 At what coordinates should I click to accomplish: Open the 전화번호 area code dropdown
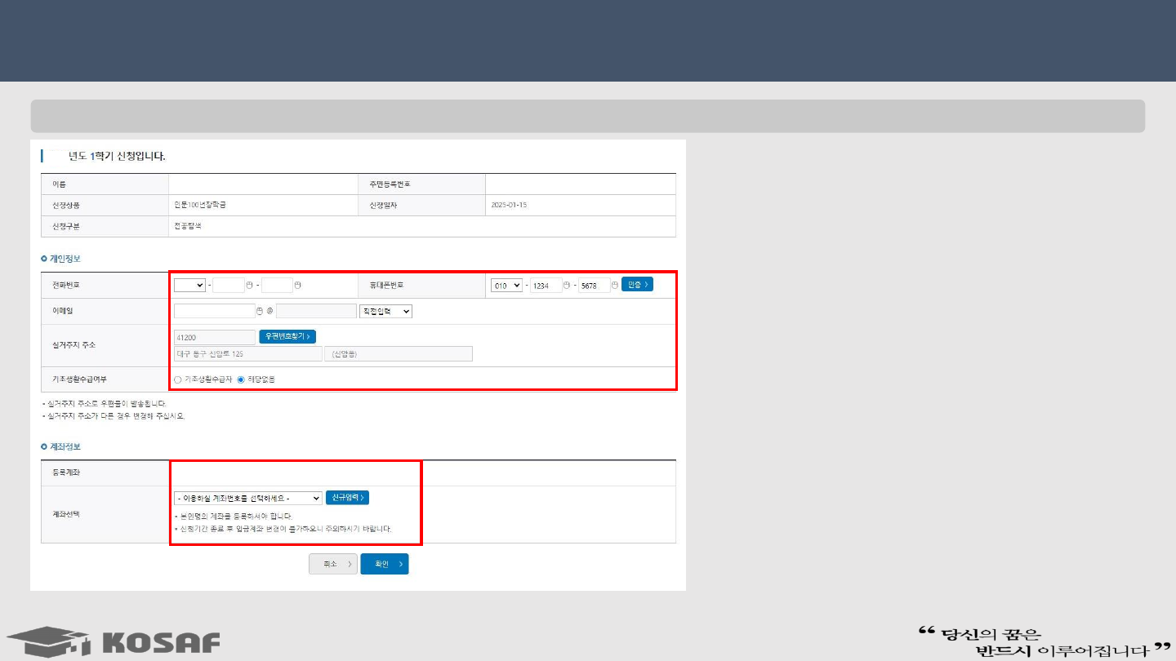click(189, 285)
